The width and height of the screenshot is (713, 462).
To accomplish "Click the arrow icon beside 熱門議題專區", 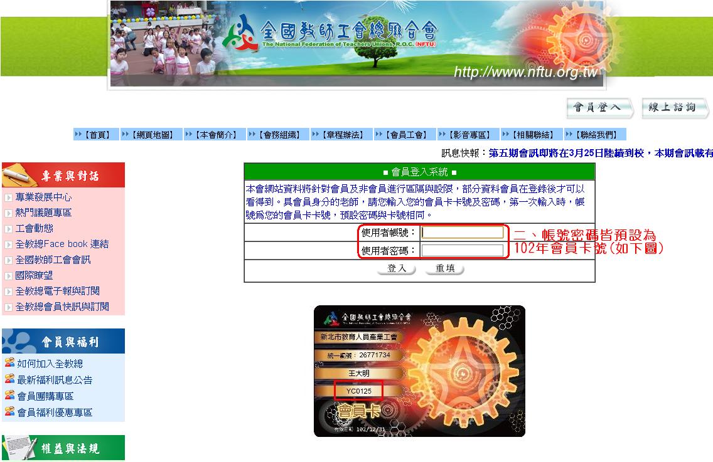I will [x=8, y=213].
